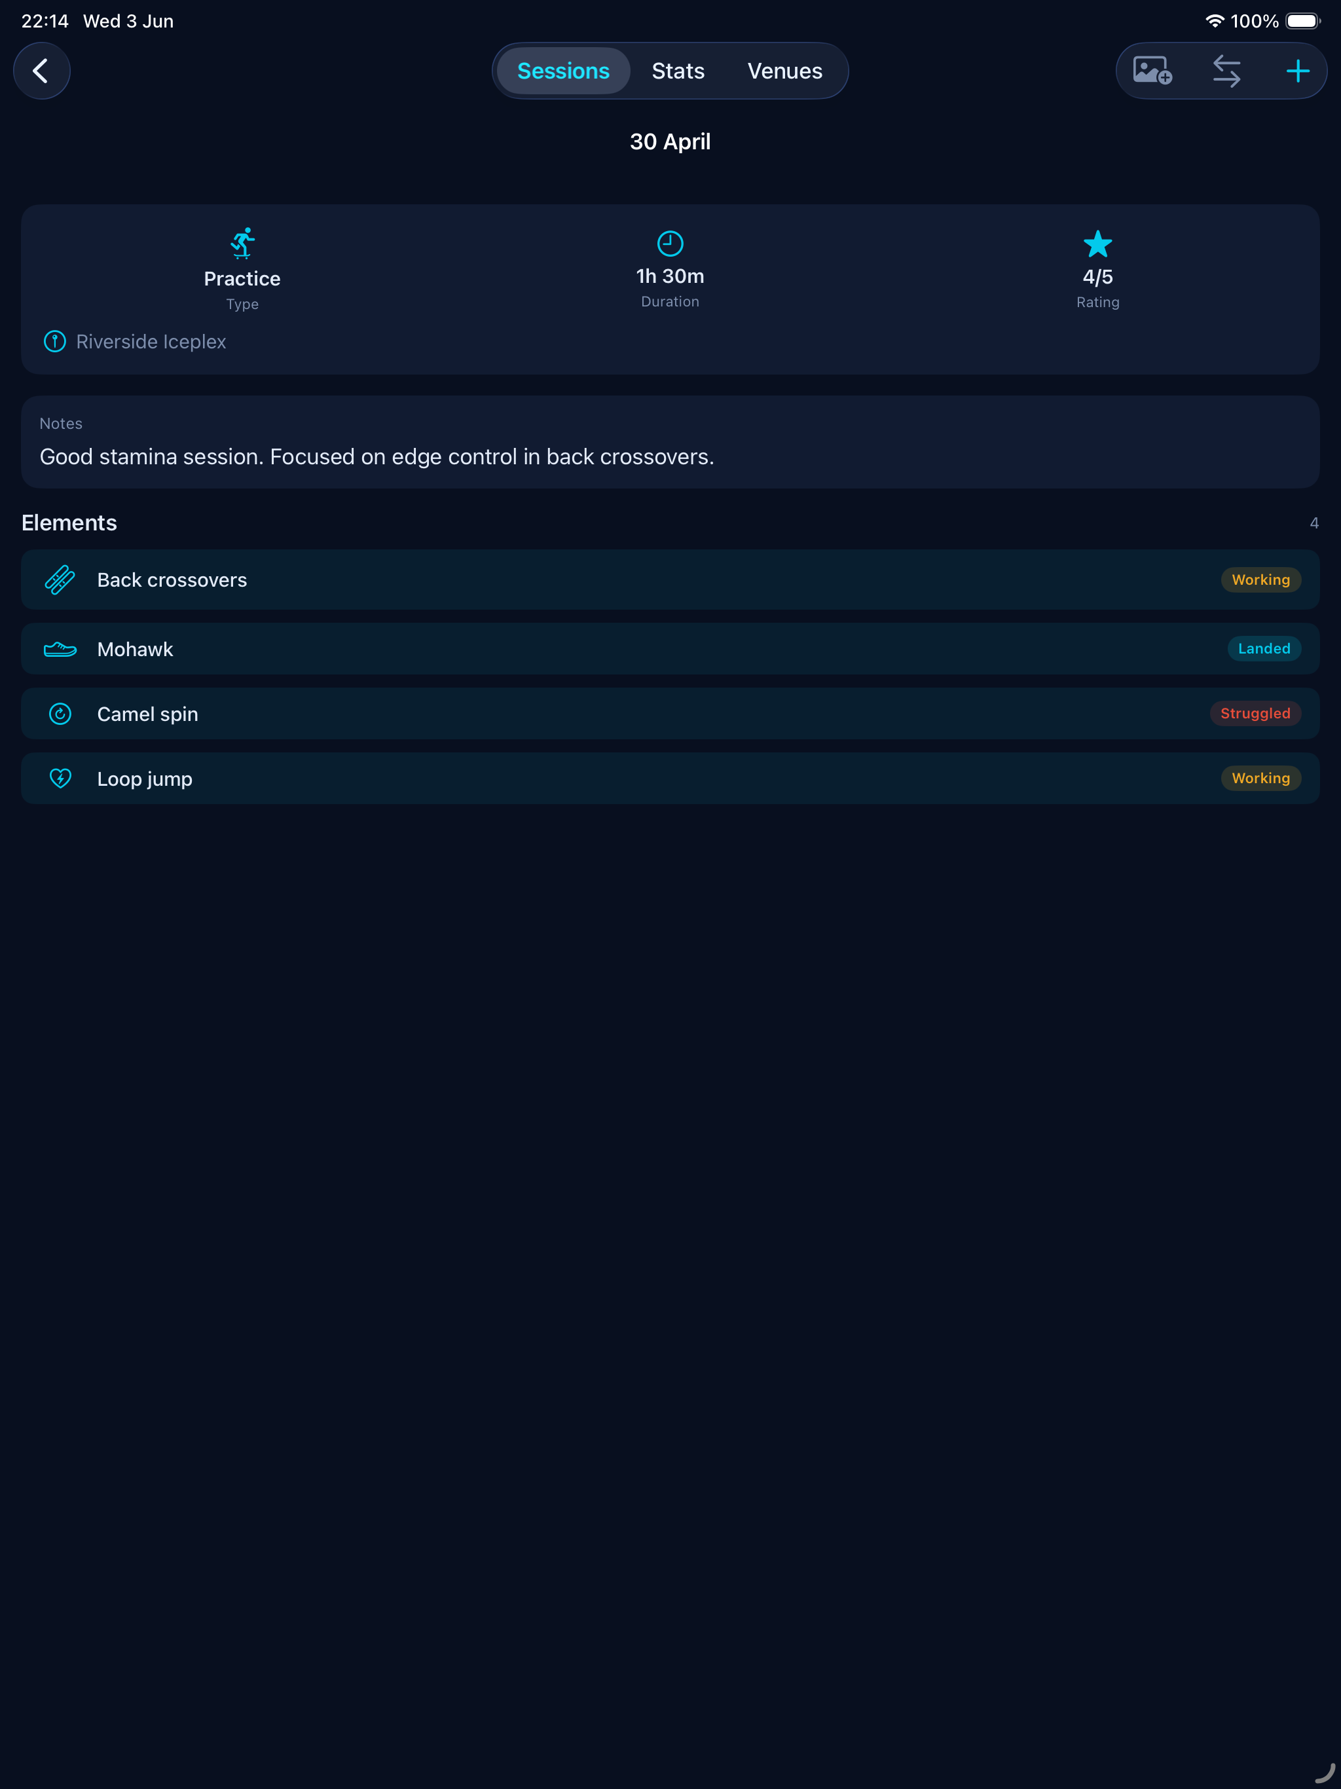Tap the 4/5 rating value

click(1097, 278)
